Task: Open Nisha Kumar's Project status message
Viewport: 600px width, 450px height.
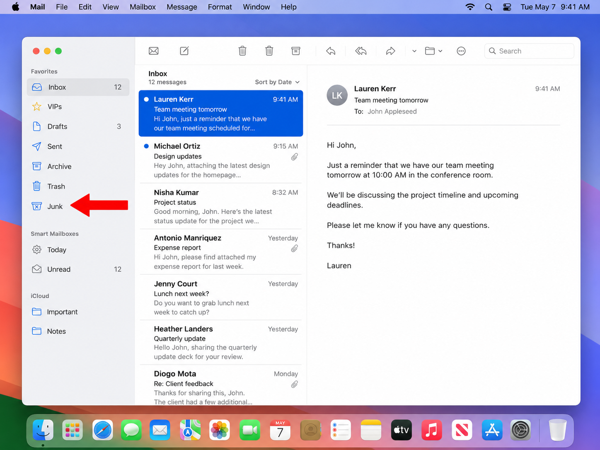Action: pos(221,206)
